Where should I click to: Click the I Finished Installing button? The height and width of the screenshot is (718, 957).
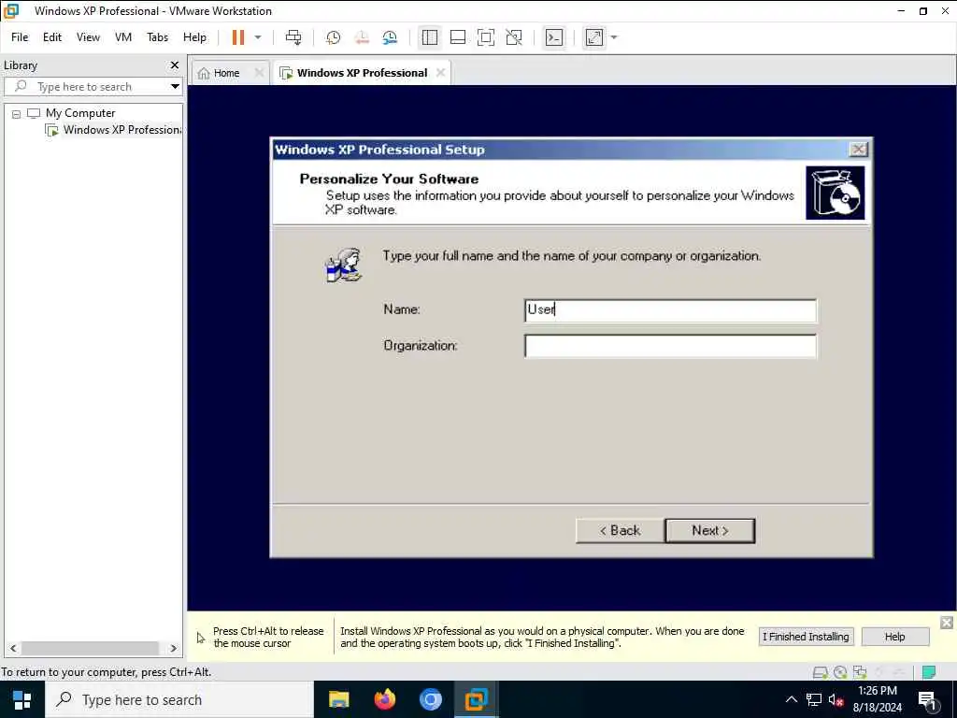coord(806,637)
